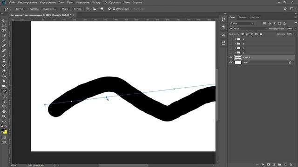Select the Brush tool
Screen dimensions: 298x167
coord(4,56)
